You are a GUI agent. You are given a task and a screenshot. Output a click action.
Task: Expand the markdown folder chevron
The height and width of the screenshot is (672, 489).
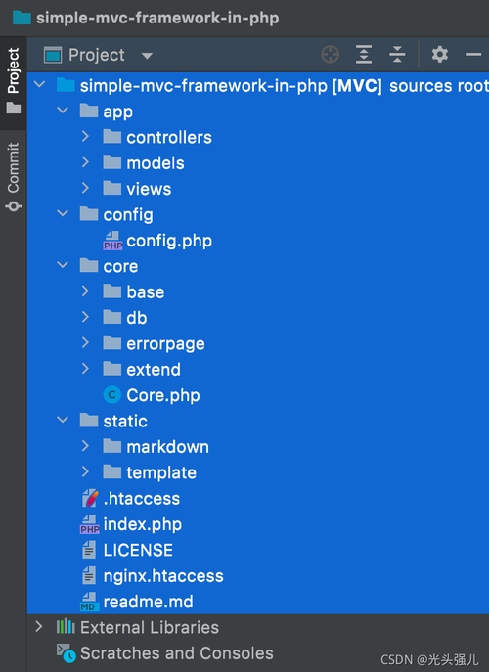(85, 446)
